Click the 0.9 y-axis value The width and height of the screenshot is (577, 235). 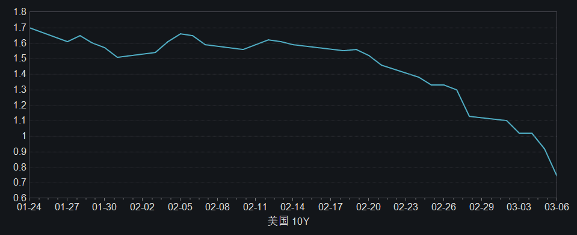pos(19,152)
